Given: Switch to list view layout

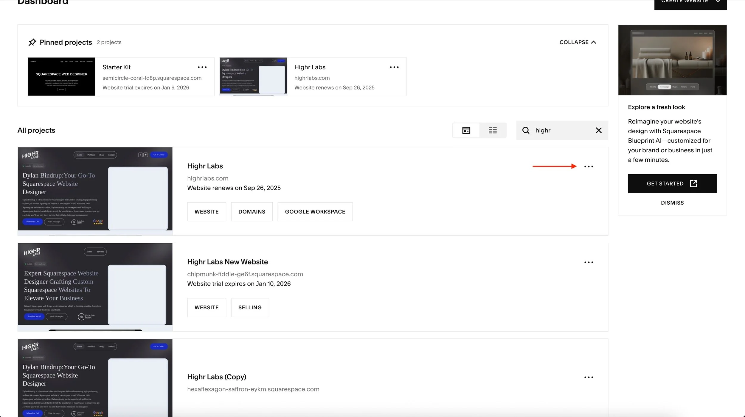Looking at the screenshot, I should [492, 130].
